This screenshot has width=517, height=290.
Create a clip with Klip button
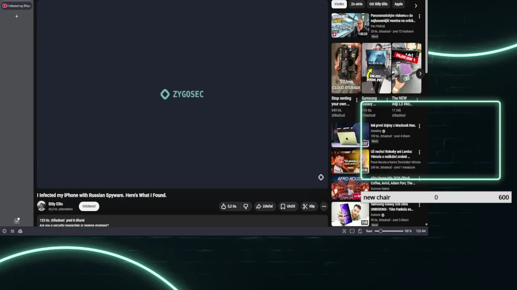pos(309,206)
